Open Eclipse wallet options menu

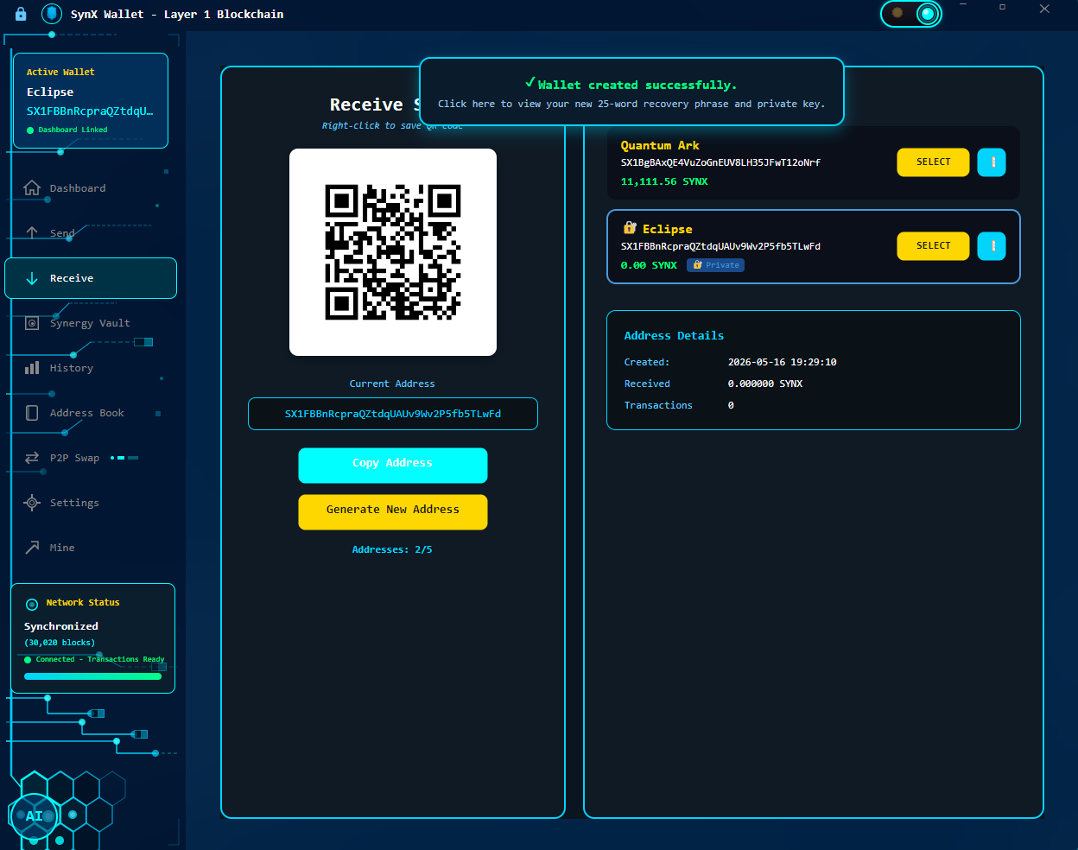(x=992, y=246)
